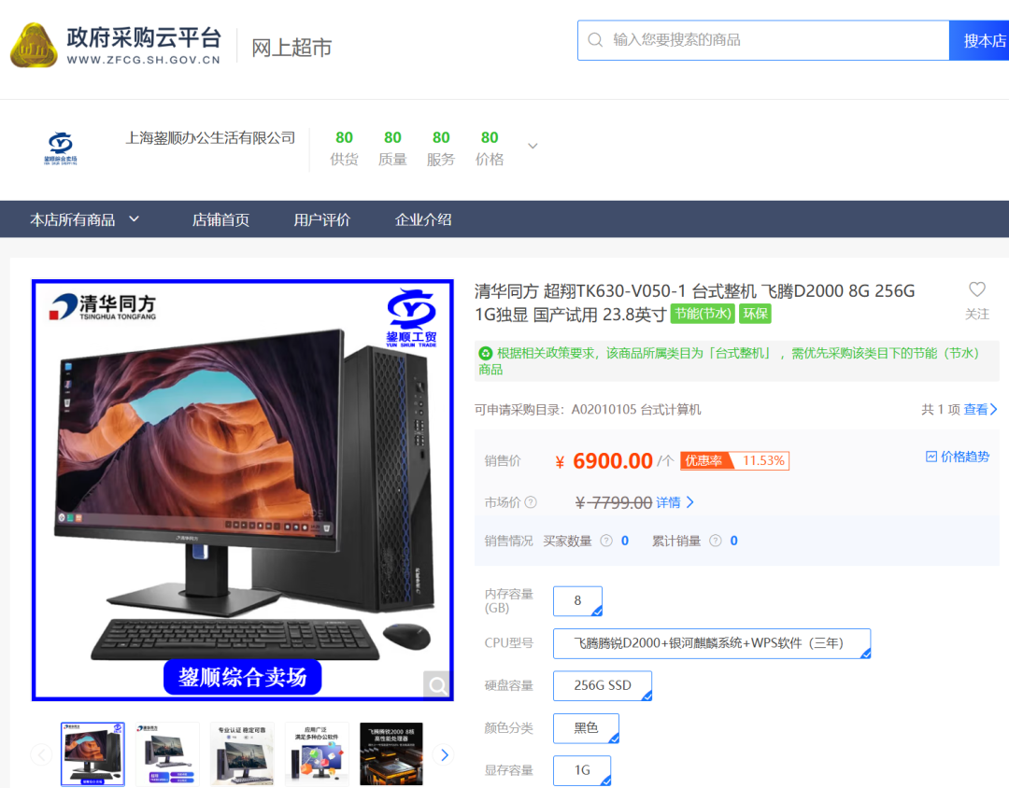Click the heart 关注 favorite icon
The height and width of the screenshot is (788, 1009).
click(977, 289)
